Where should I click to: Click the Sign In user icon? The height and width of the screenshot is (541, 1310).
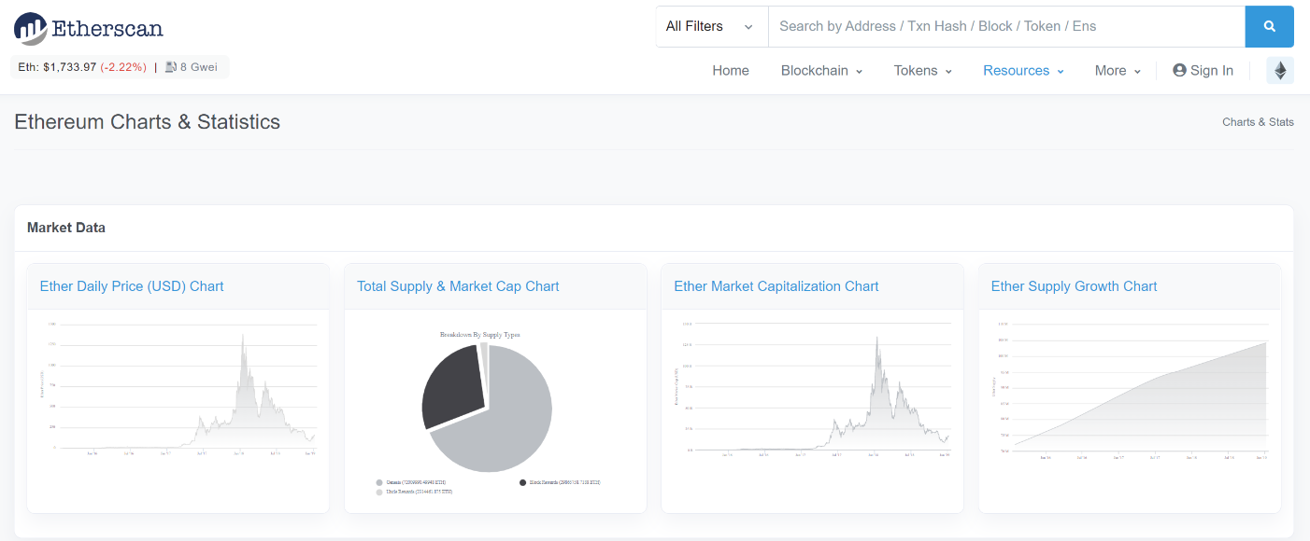[x=1179, y=71]
